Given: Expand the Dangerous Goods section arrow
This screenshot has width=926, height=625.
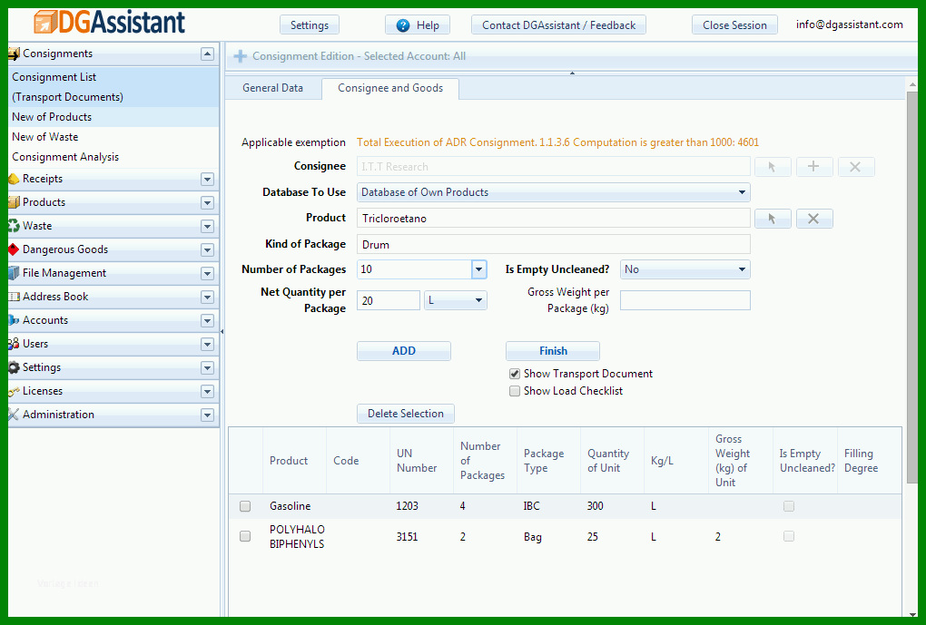Looking at the screenshot, I should [x=207, y=249].
